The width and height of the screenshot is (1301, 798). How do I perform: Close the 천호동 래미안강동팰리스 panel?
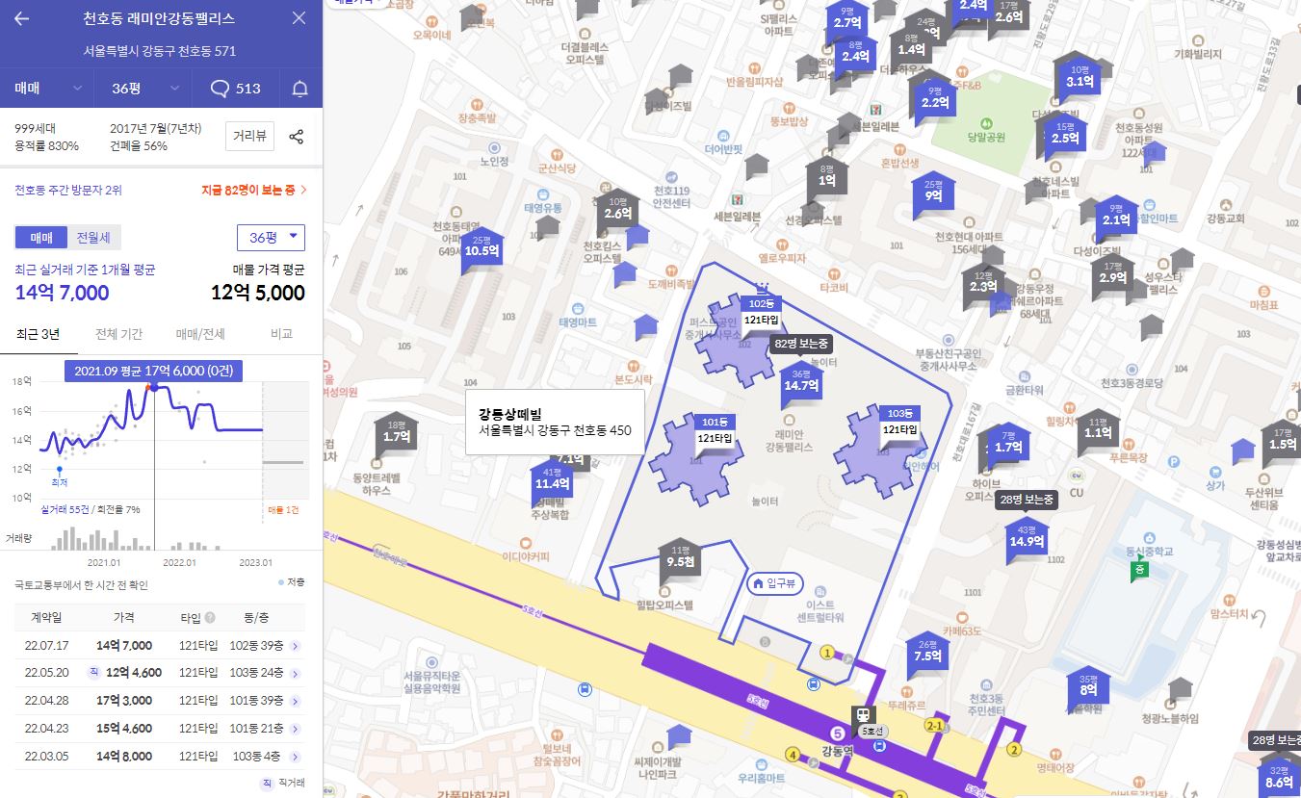click(299, 18)
